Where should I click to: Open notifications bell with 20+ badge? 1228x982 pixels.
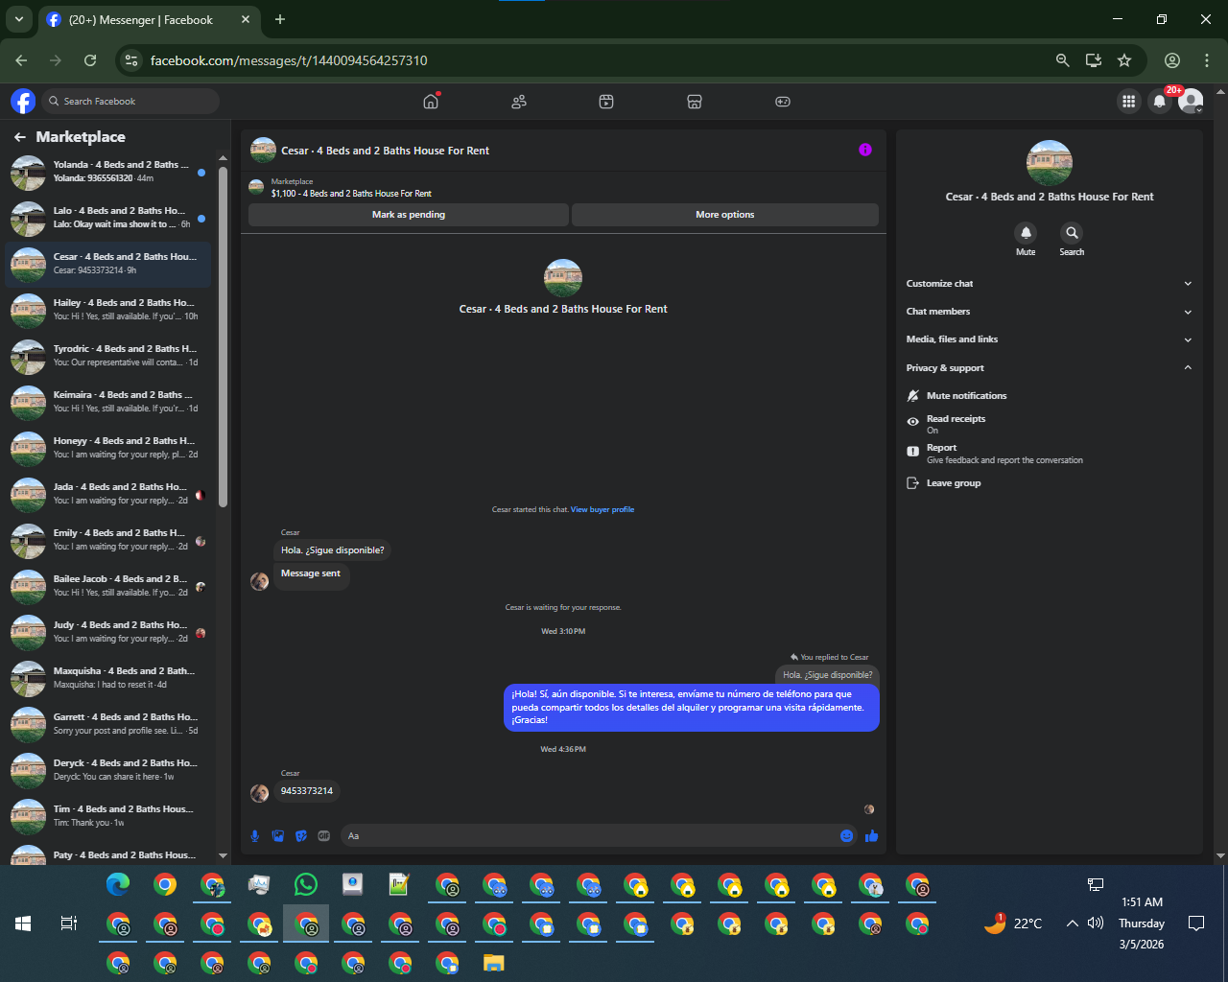(1160, 101)
